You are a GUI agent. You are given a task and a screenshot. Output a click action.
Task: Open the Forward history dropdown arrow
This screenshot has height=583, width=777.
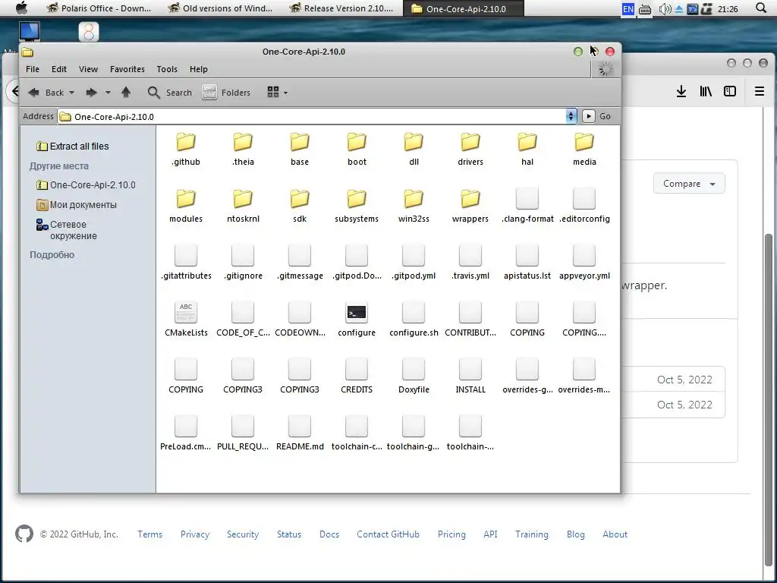(108, 93)
